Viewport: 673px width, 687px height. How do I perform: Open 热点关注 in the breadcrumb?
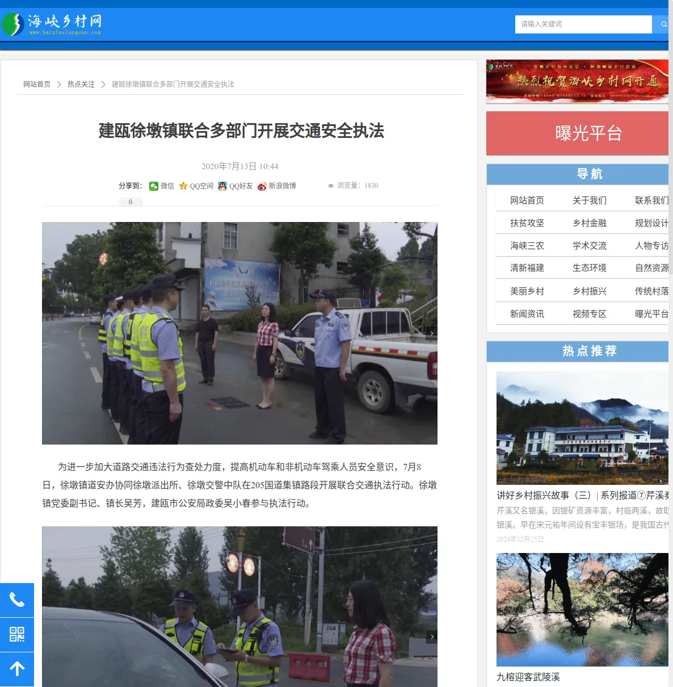pos(81,84)
